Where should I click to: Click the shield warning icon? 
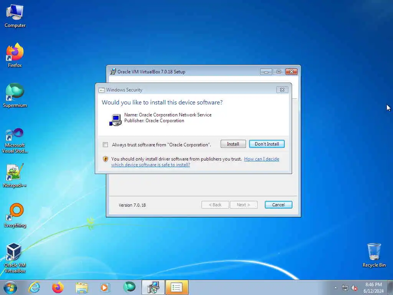(106, 159)
